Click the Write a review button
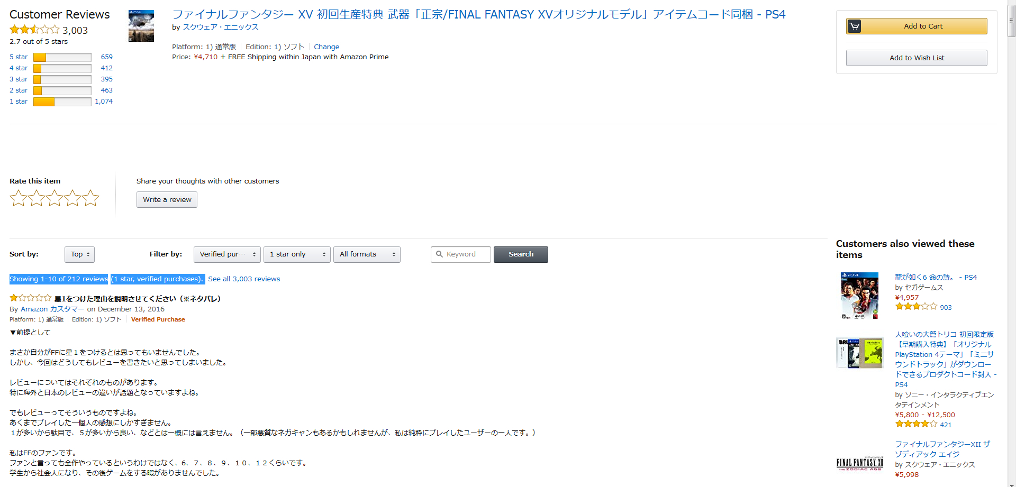Screen dimensions: 1016x487 [167, 199]
